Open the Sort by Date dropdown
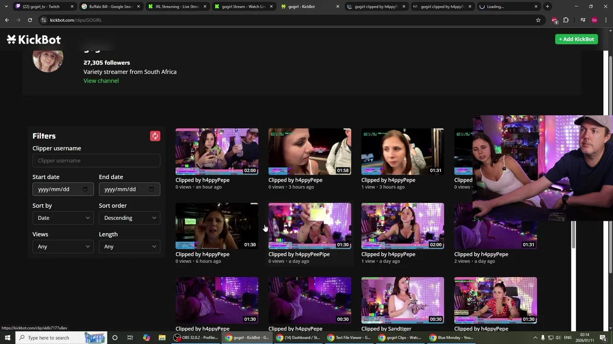 pyautogui.click(x=63, y=218)
